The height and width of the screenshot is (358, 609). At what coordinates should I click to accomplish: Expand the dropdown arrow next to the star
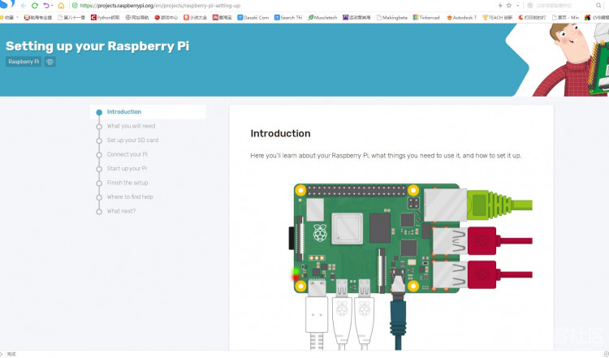(x=517, y=6)
